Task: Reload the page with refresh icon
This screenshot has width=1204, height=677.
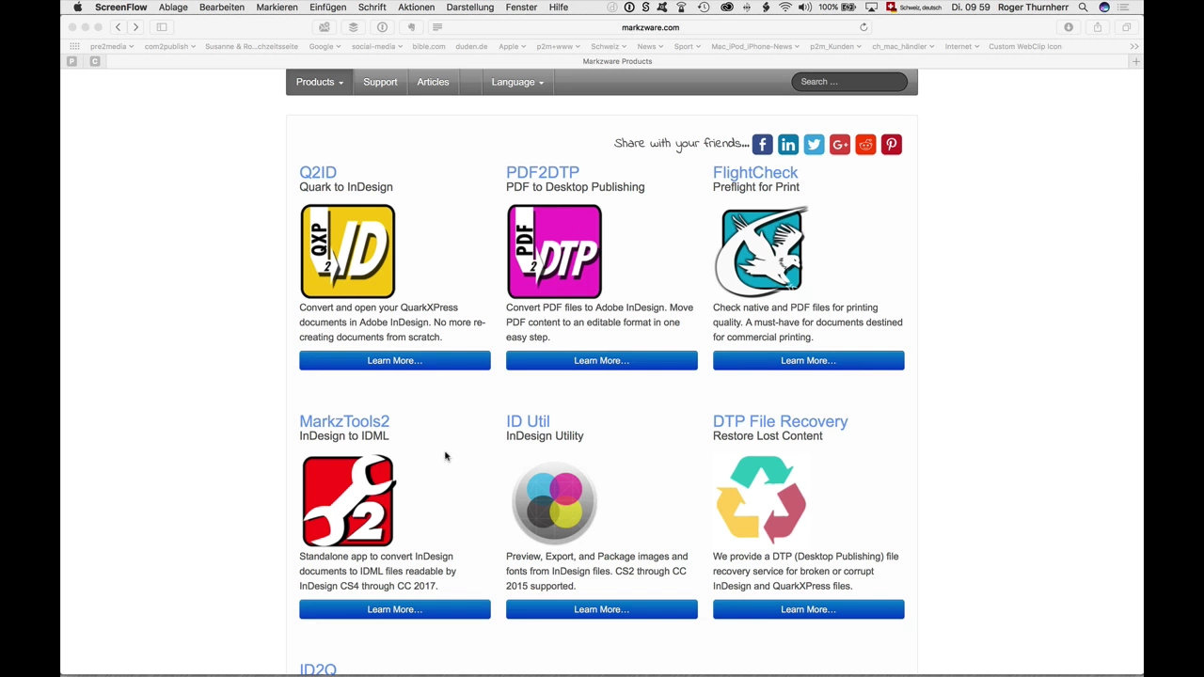Action: coord(863,27)
